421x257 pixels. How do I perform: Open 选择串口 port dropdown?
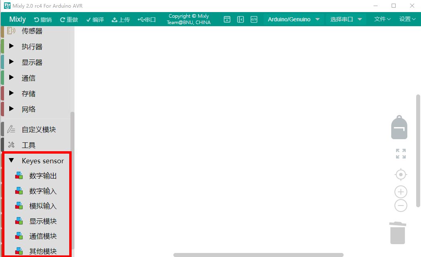click(346, 19)
